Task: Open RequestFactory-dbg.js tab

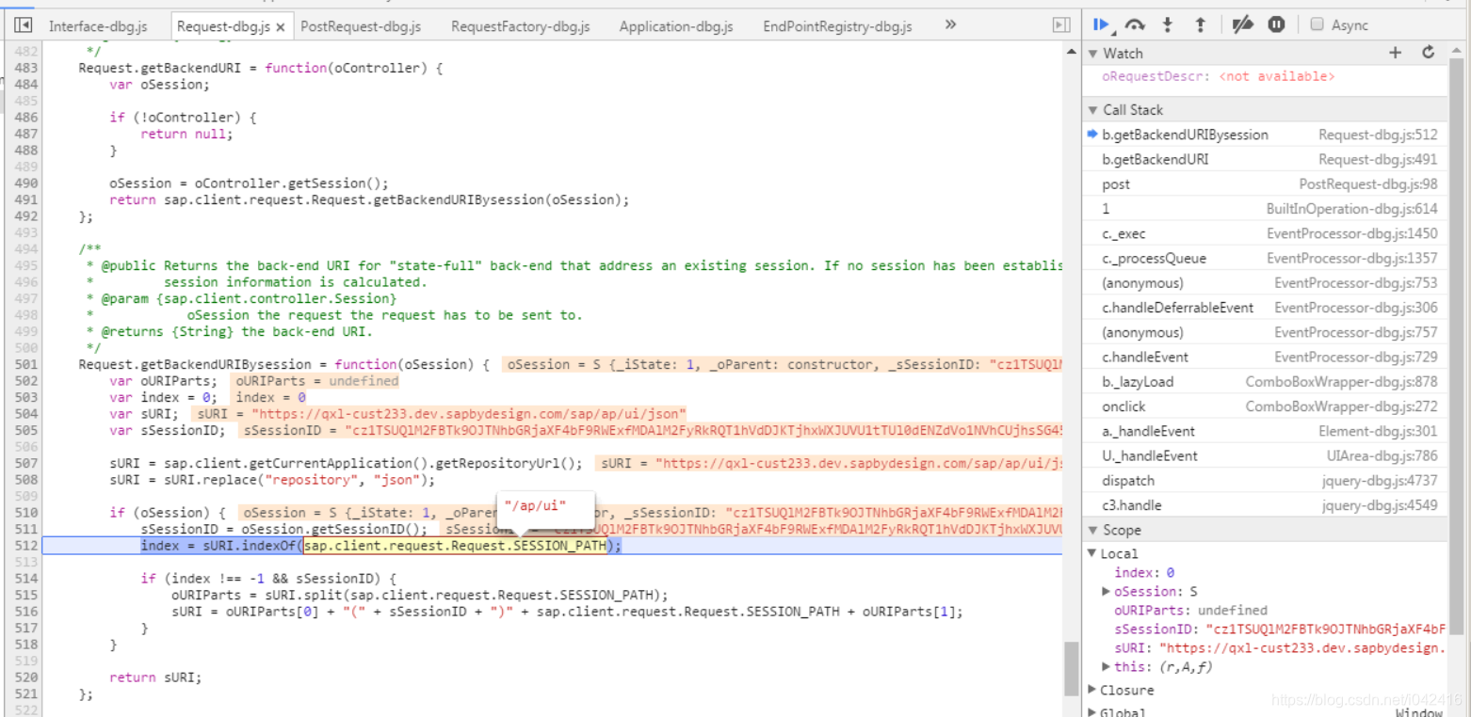Action: click(x=520, y=26)
